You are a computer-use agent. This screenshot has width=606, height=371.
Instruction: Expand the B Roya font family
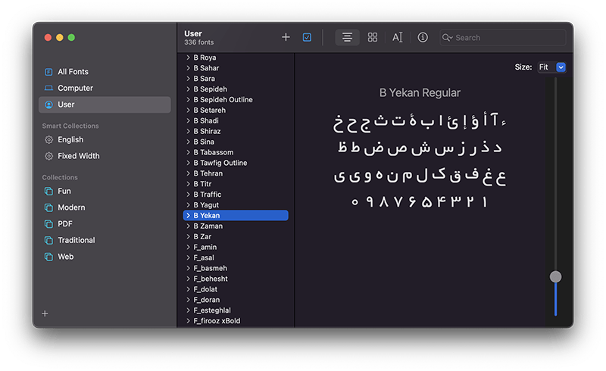pos(188,58)
